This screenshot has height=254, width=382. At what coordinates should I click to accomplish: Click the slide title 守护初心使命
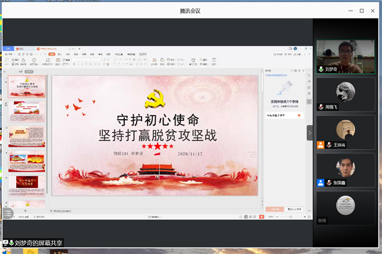tap(158, 118)
